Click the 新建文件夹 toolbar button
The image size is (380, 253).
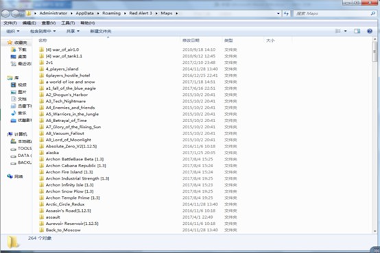click(101, 31)
